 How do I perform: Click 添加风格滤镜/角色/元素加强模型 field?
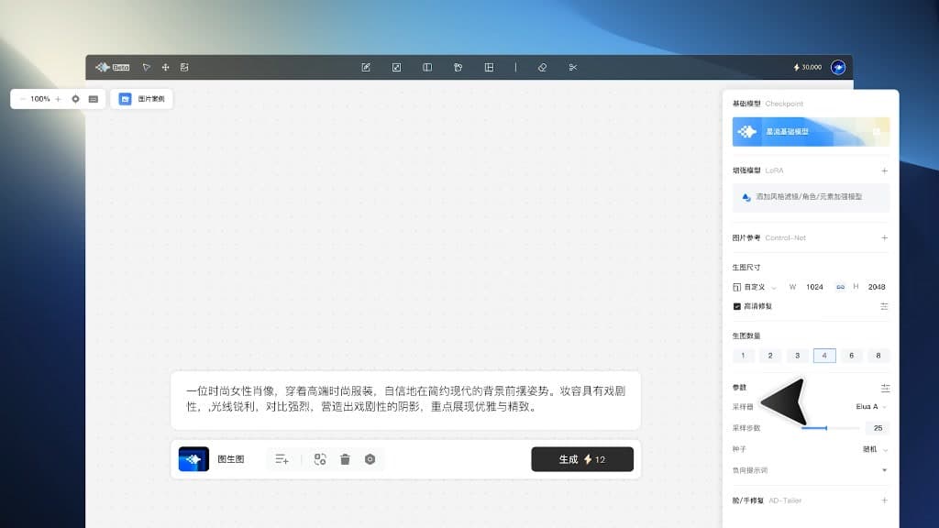click(811, 197)
